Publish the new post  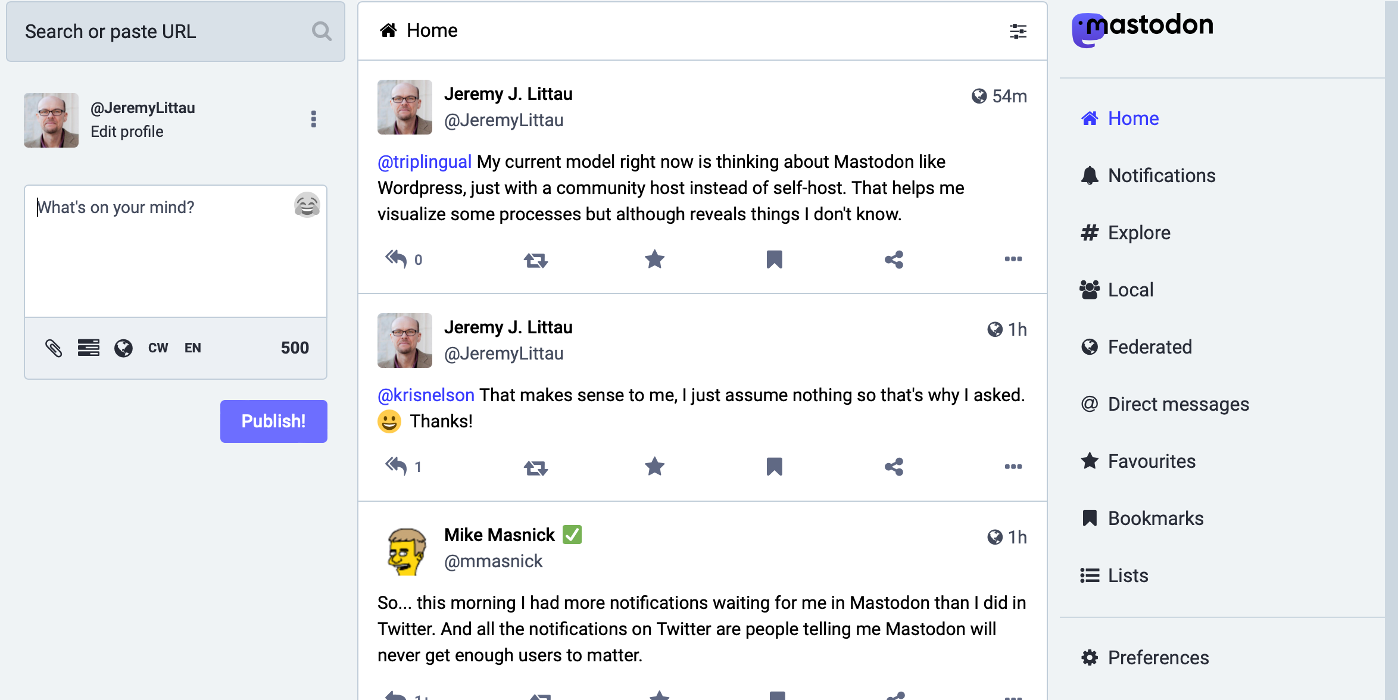273,421
